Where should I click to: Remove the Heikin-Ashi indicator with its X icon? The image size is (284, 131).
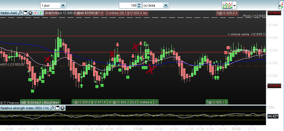(31, 13)
